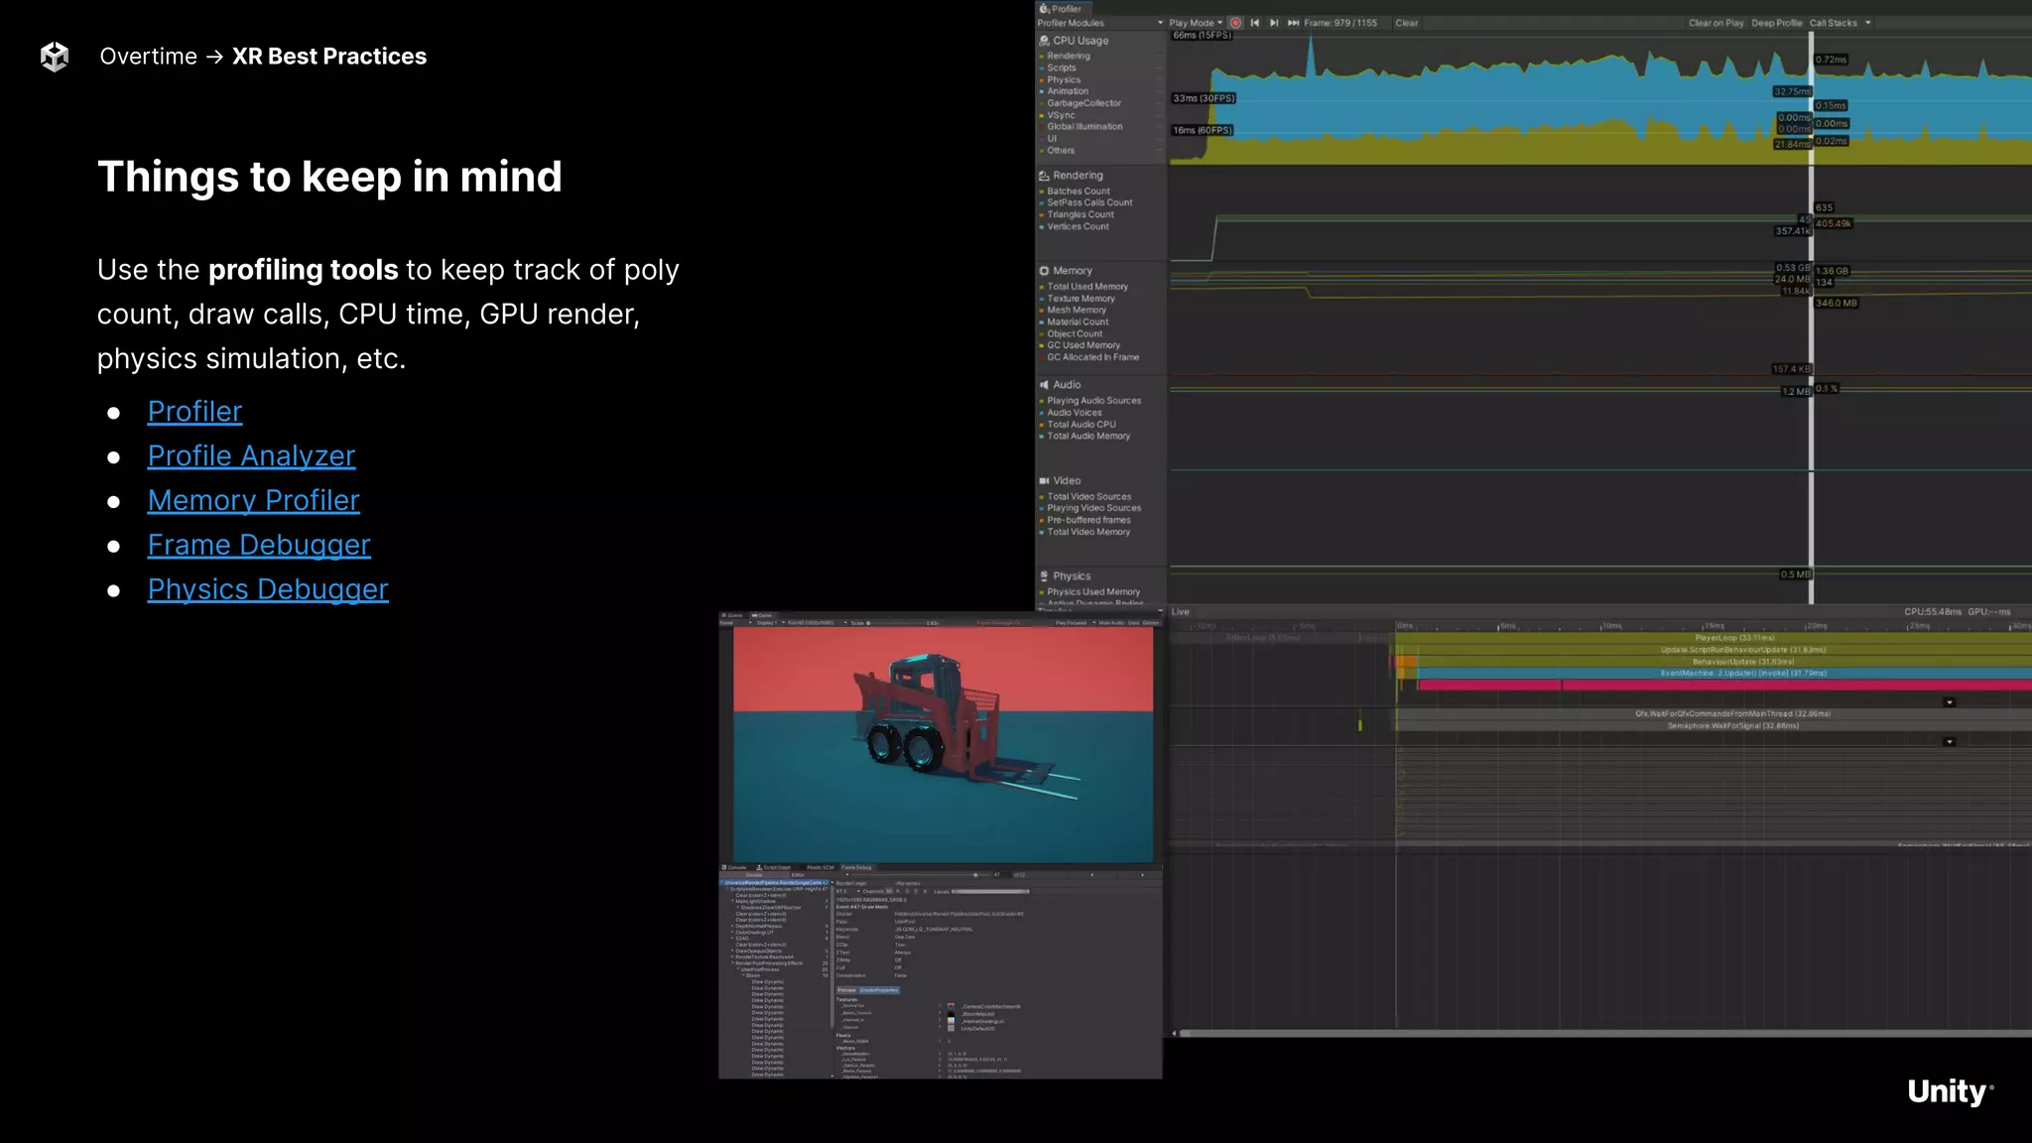Switch to the Scene tab
This screenshot has height=1143, width=2032.
(732, 615)
